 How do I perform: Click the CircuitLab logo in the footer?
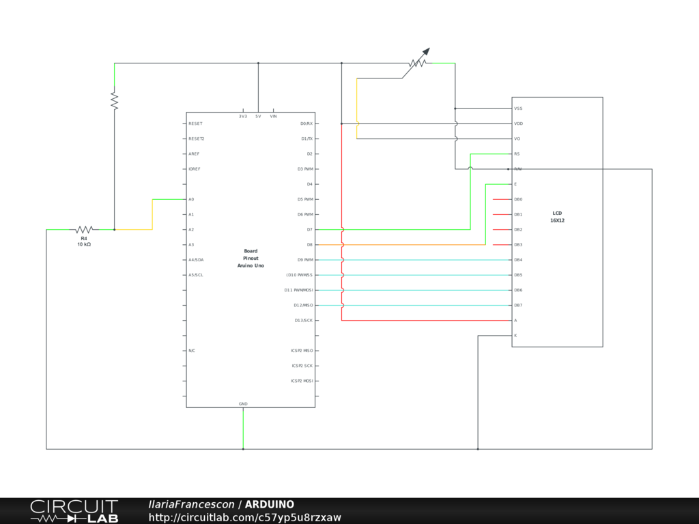point(74,510)
